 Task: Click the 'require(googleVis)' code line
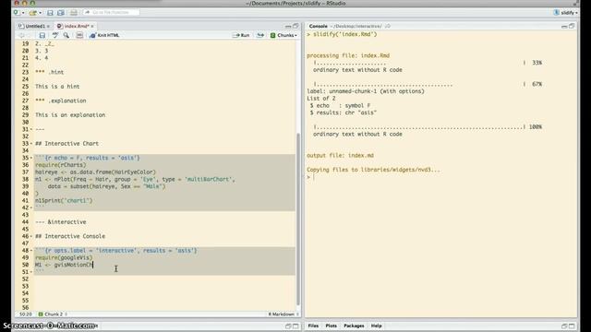[64, 257]
